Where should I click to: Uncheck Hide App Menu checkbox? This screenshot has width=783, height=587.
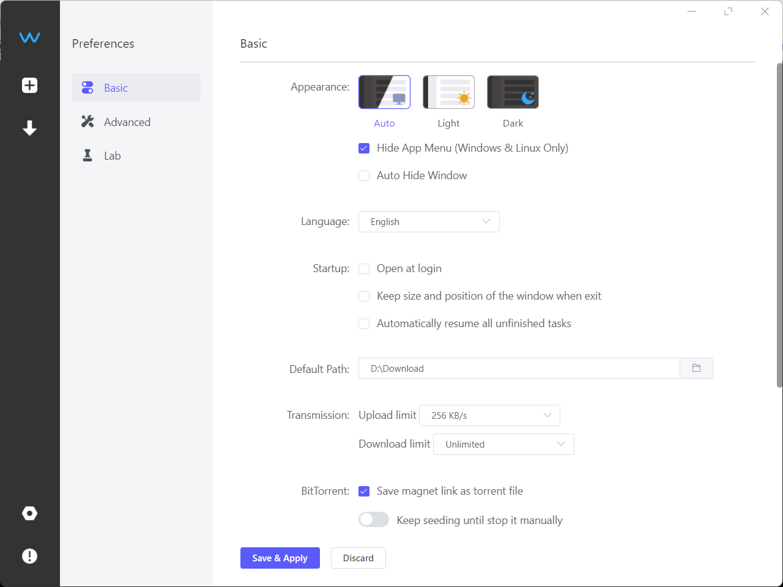(x=364, y=148)
